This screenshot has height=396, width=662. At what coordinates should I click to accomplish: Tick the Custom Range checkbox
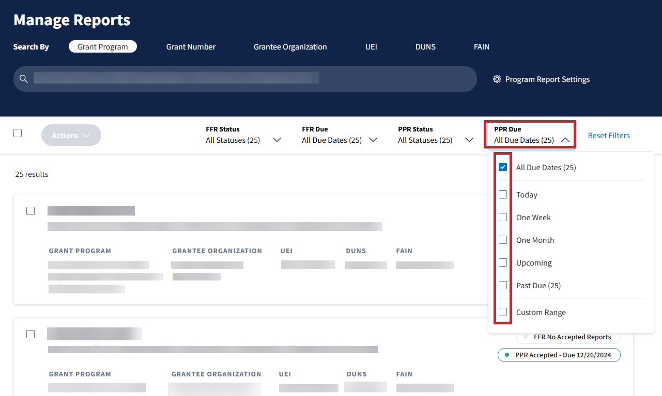point(503,312)
